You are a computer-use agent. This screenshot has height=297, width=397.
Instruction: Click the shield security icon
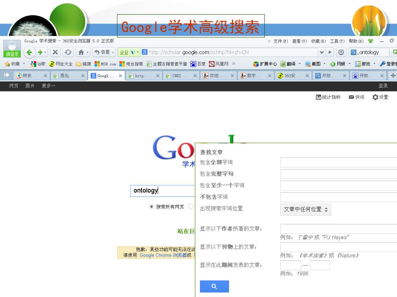pyautogui.click(x=341, y=52)
